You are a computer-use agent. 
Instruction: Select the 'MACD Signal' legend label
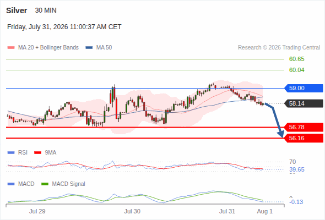[x=69, y=184]
